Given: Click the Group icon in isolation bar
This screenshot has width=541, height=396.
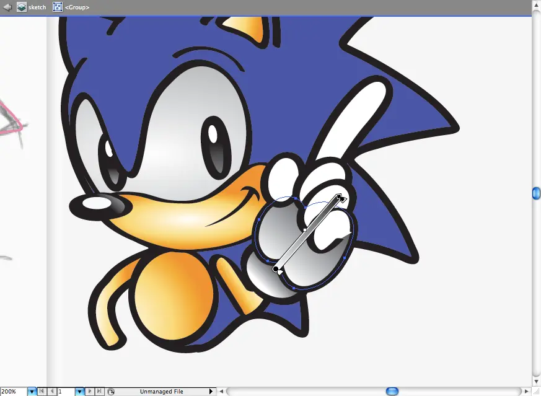Looking at the screenshot, I should pos(58,7).
